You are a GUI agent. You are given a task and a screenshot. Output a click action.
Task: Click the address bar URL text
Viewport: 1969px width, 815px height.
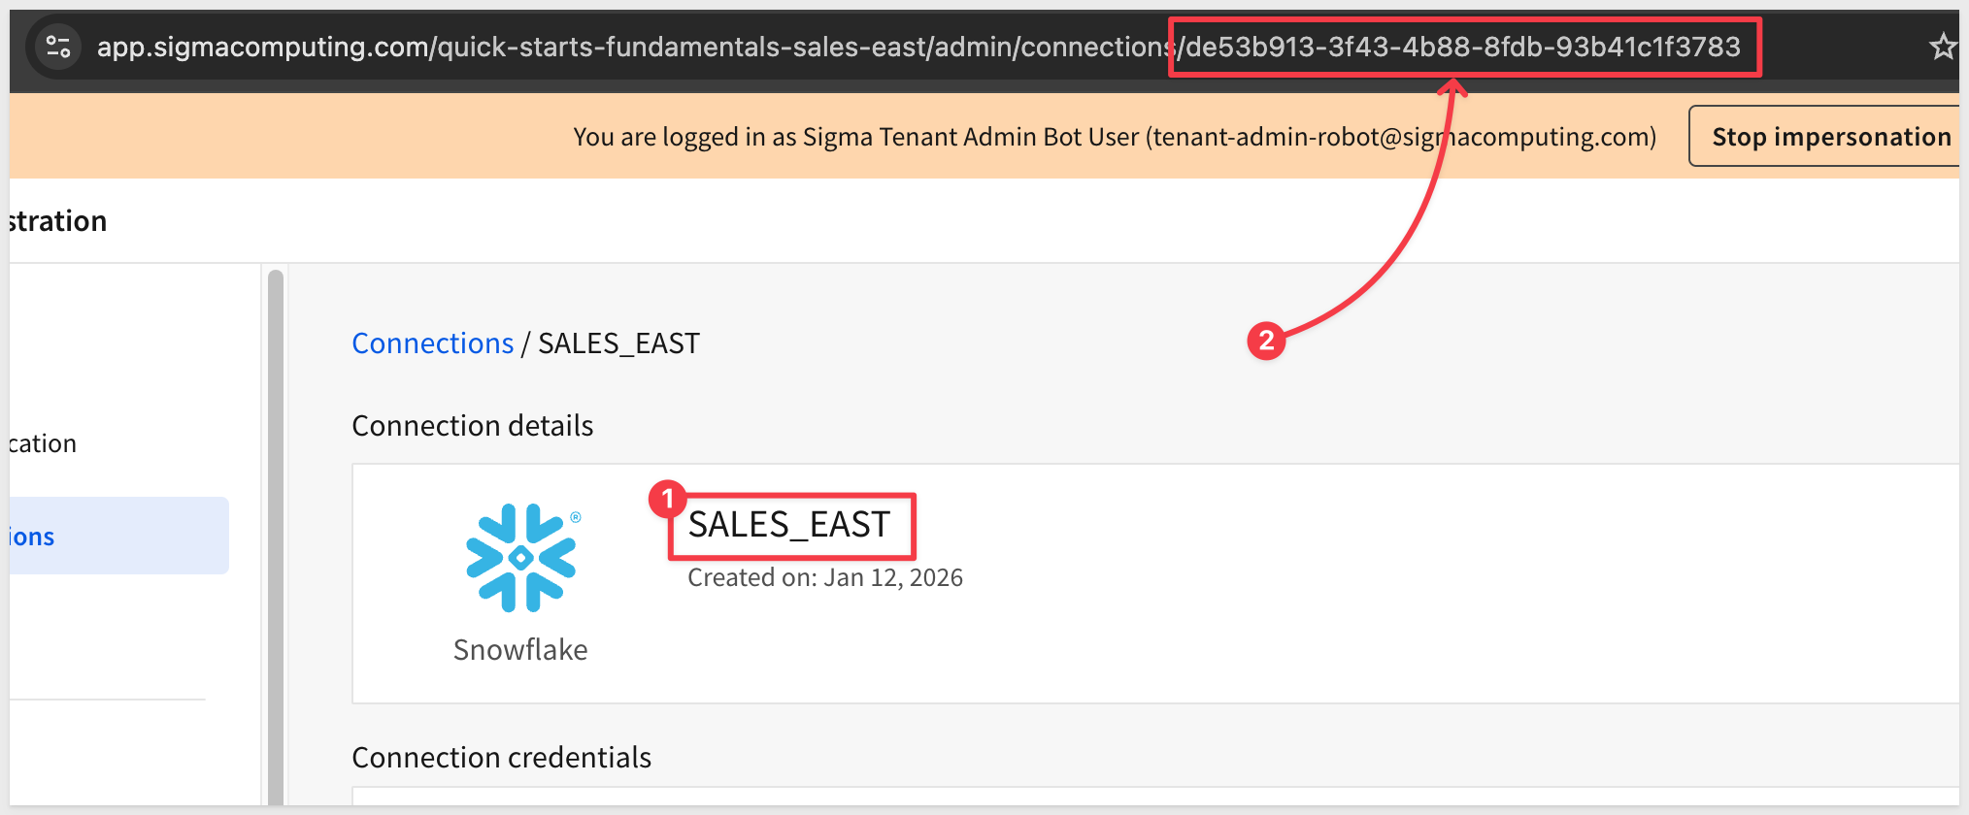631,47
